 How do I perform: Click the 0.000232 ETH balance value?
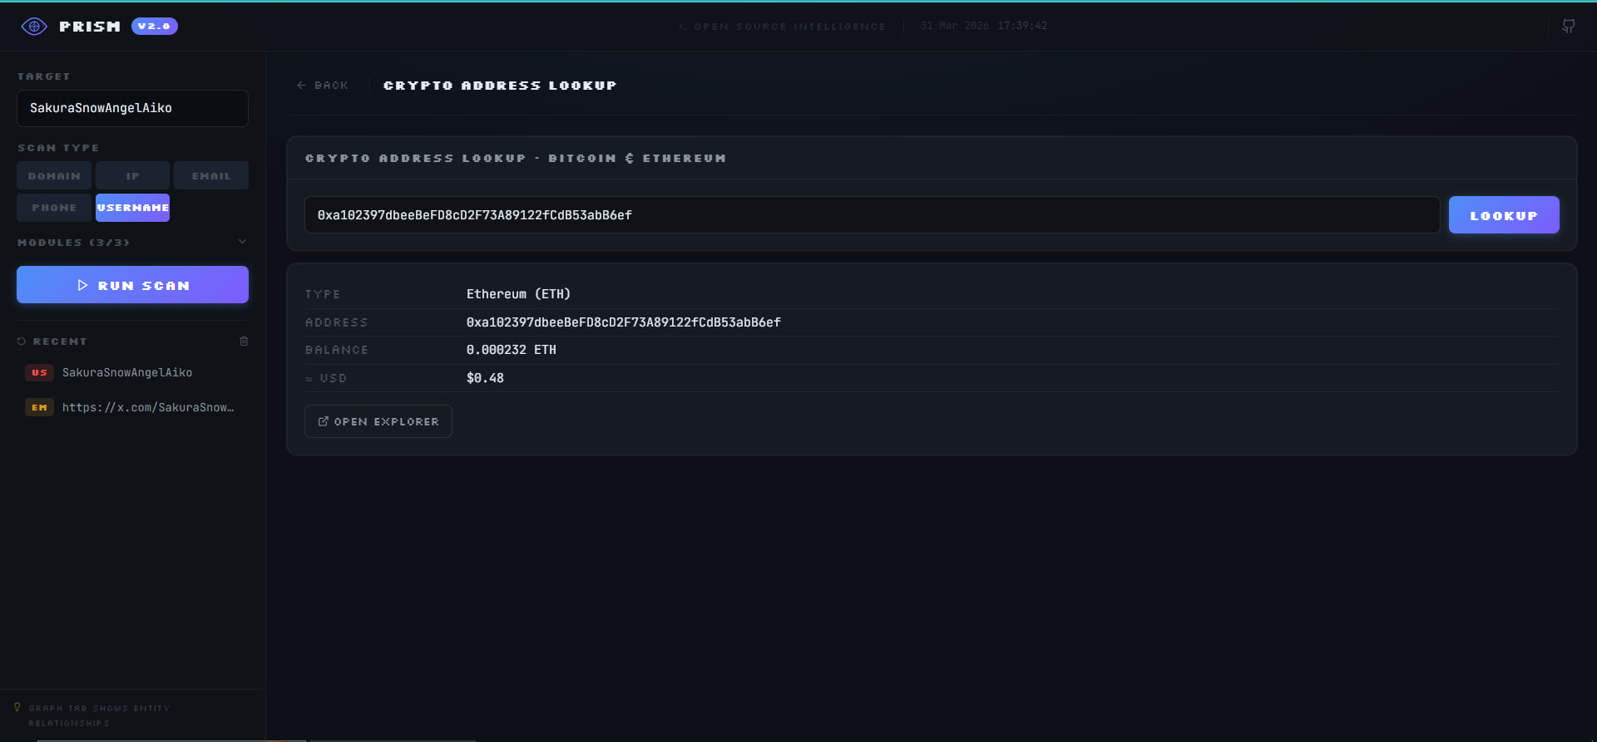(x=511, y=350)
